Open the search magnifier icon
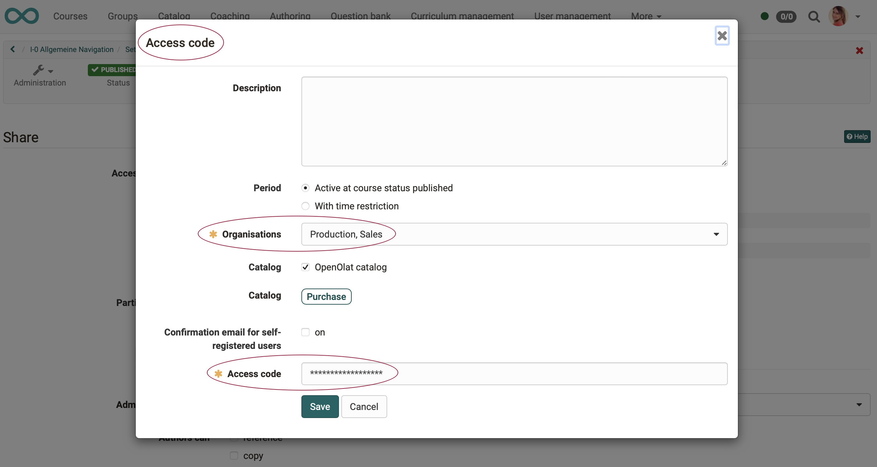The height and width of the screenshot is (467, 877). coord(814,16)
